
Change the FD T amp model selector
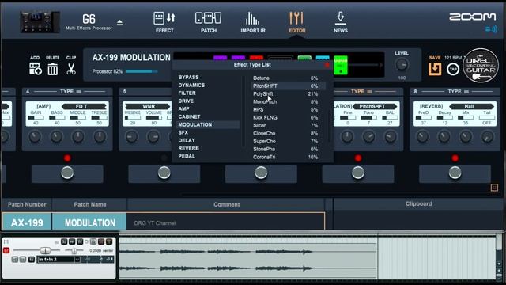(x=84, y=106)
